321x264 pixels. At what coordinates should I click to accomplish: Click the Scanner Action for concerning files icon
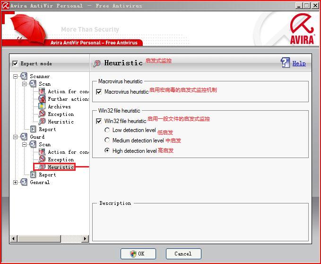pos(42,91)
